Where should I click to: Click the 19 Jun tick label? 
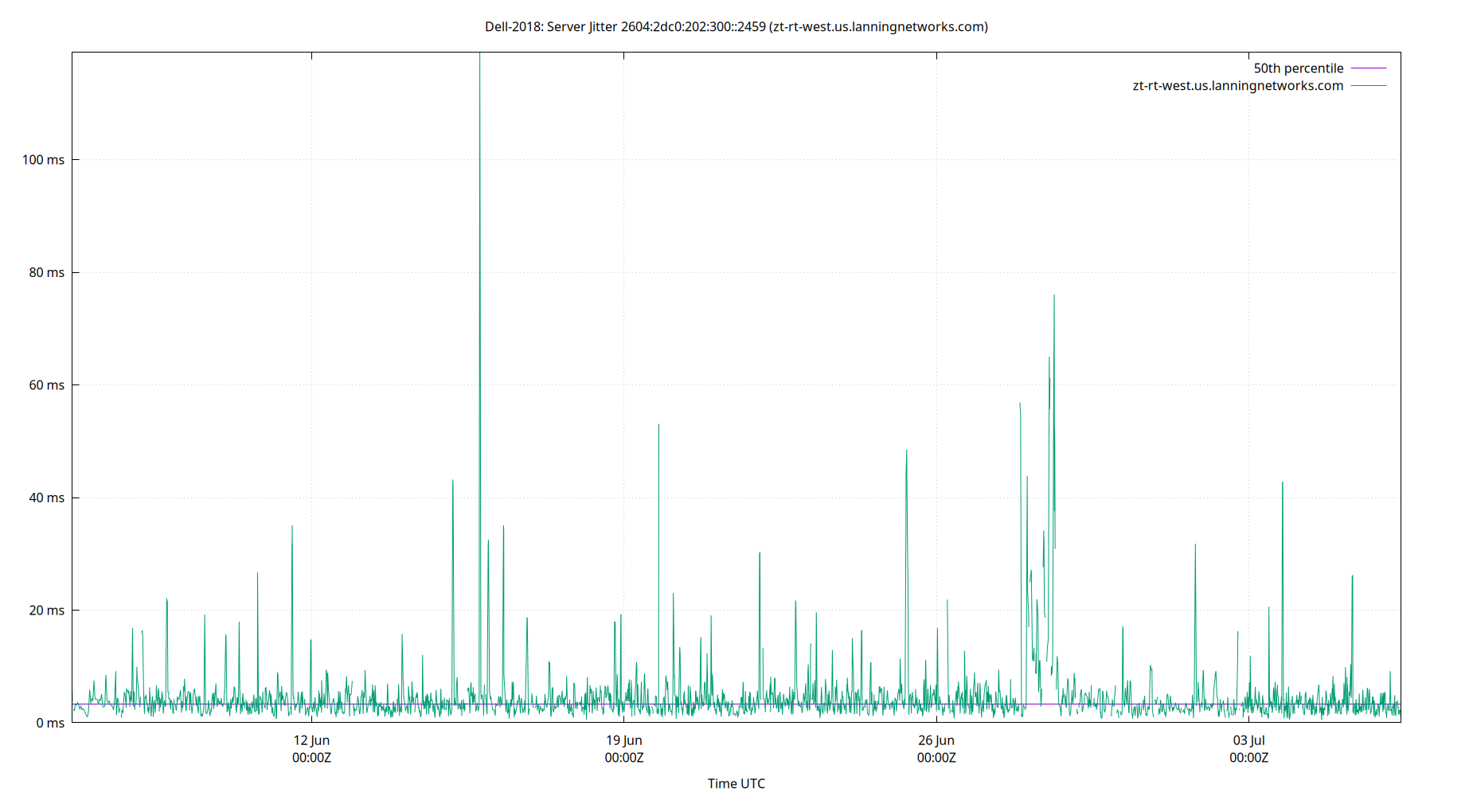coord(623,739)
